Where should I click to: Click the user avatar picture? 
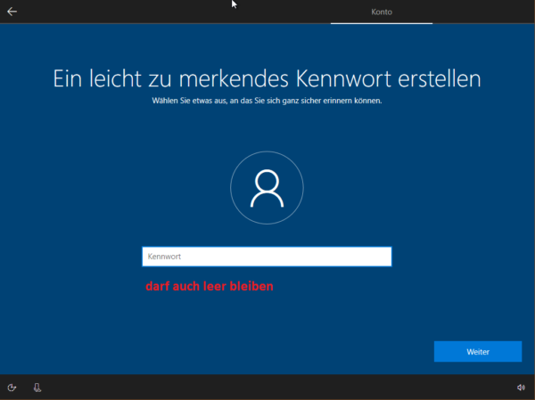point(267,188)
